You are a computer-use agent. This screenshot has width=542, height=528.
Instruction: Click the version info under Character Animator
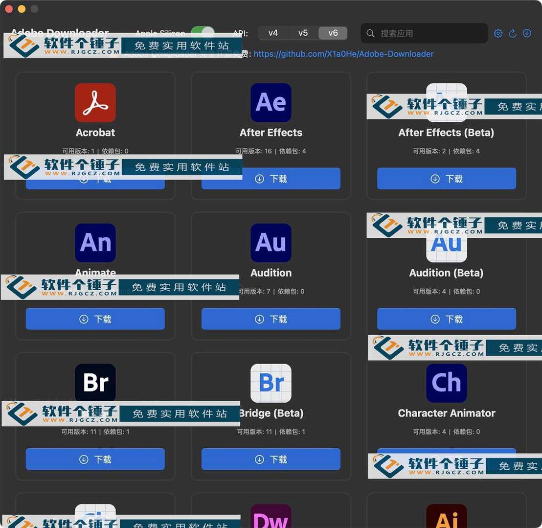tap(446, 432)
